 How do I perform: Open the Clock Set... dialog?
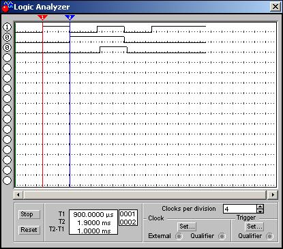187,226
